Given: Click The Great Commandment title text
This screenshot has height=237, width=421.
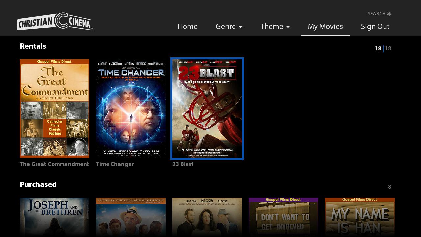Looking at the screenshot, I should [54, 164].
